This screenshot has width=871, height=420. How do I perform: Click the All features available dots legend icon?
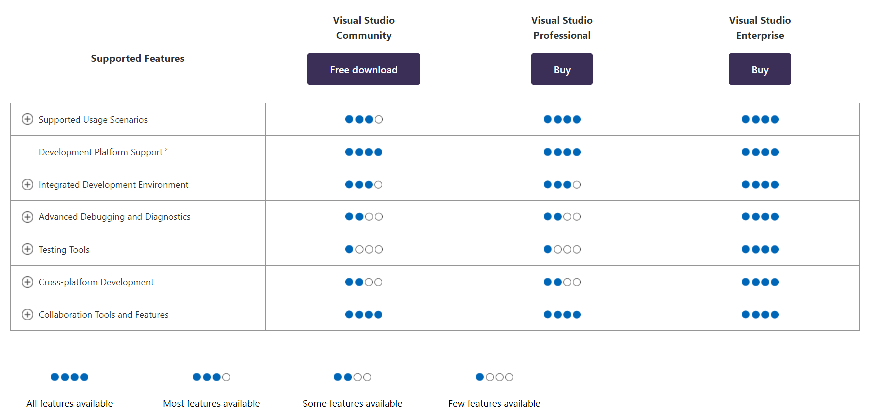point(69,377)
